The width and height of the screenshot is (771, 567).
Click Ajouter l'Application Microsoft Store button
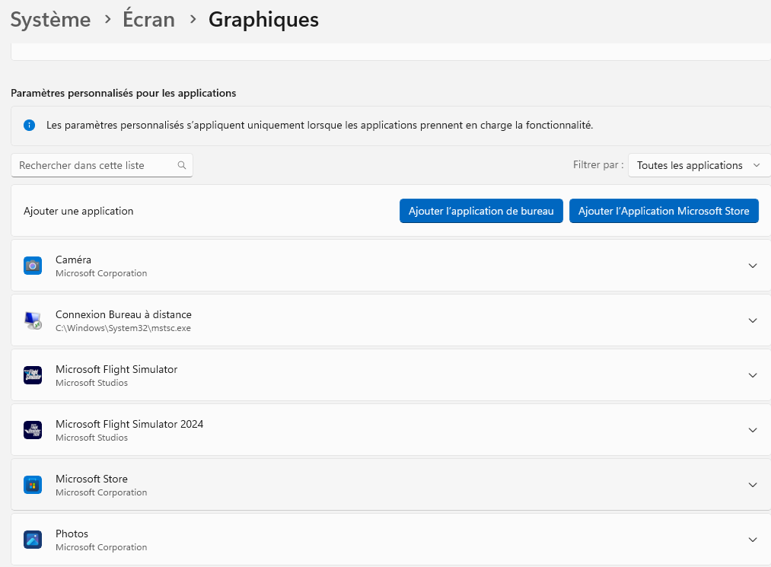(664, 211)
